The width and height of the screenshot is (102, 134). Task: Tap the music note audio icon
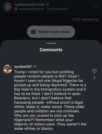[x=16, y=9]
